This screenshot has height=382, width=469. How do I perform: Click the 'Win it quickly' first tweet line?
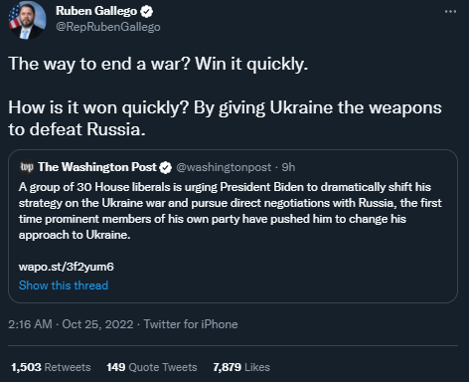158,64
